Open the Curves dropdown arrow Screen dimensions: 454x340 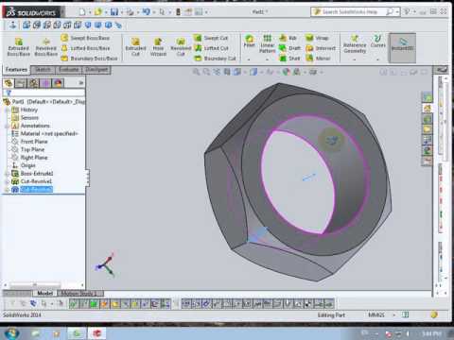click(x=377, y=59)
